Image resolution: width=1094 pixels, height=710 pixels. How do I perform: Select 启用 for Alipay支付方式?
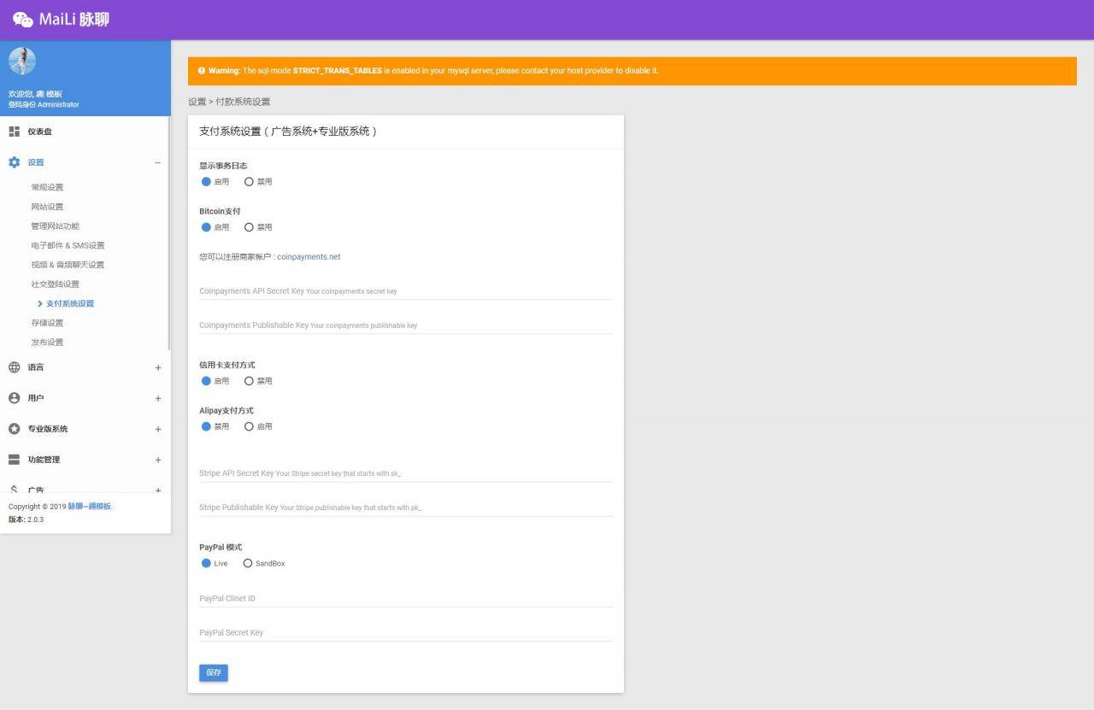pyautogui.click(x=250, y=426)
